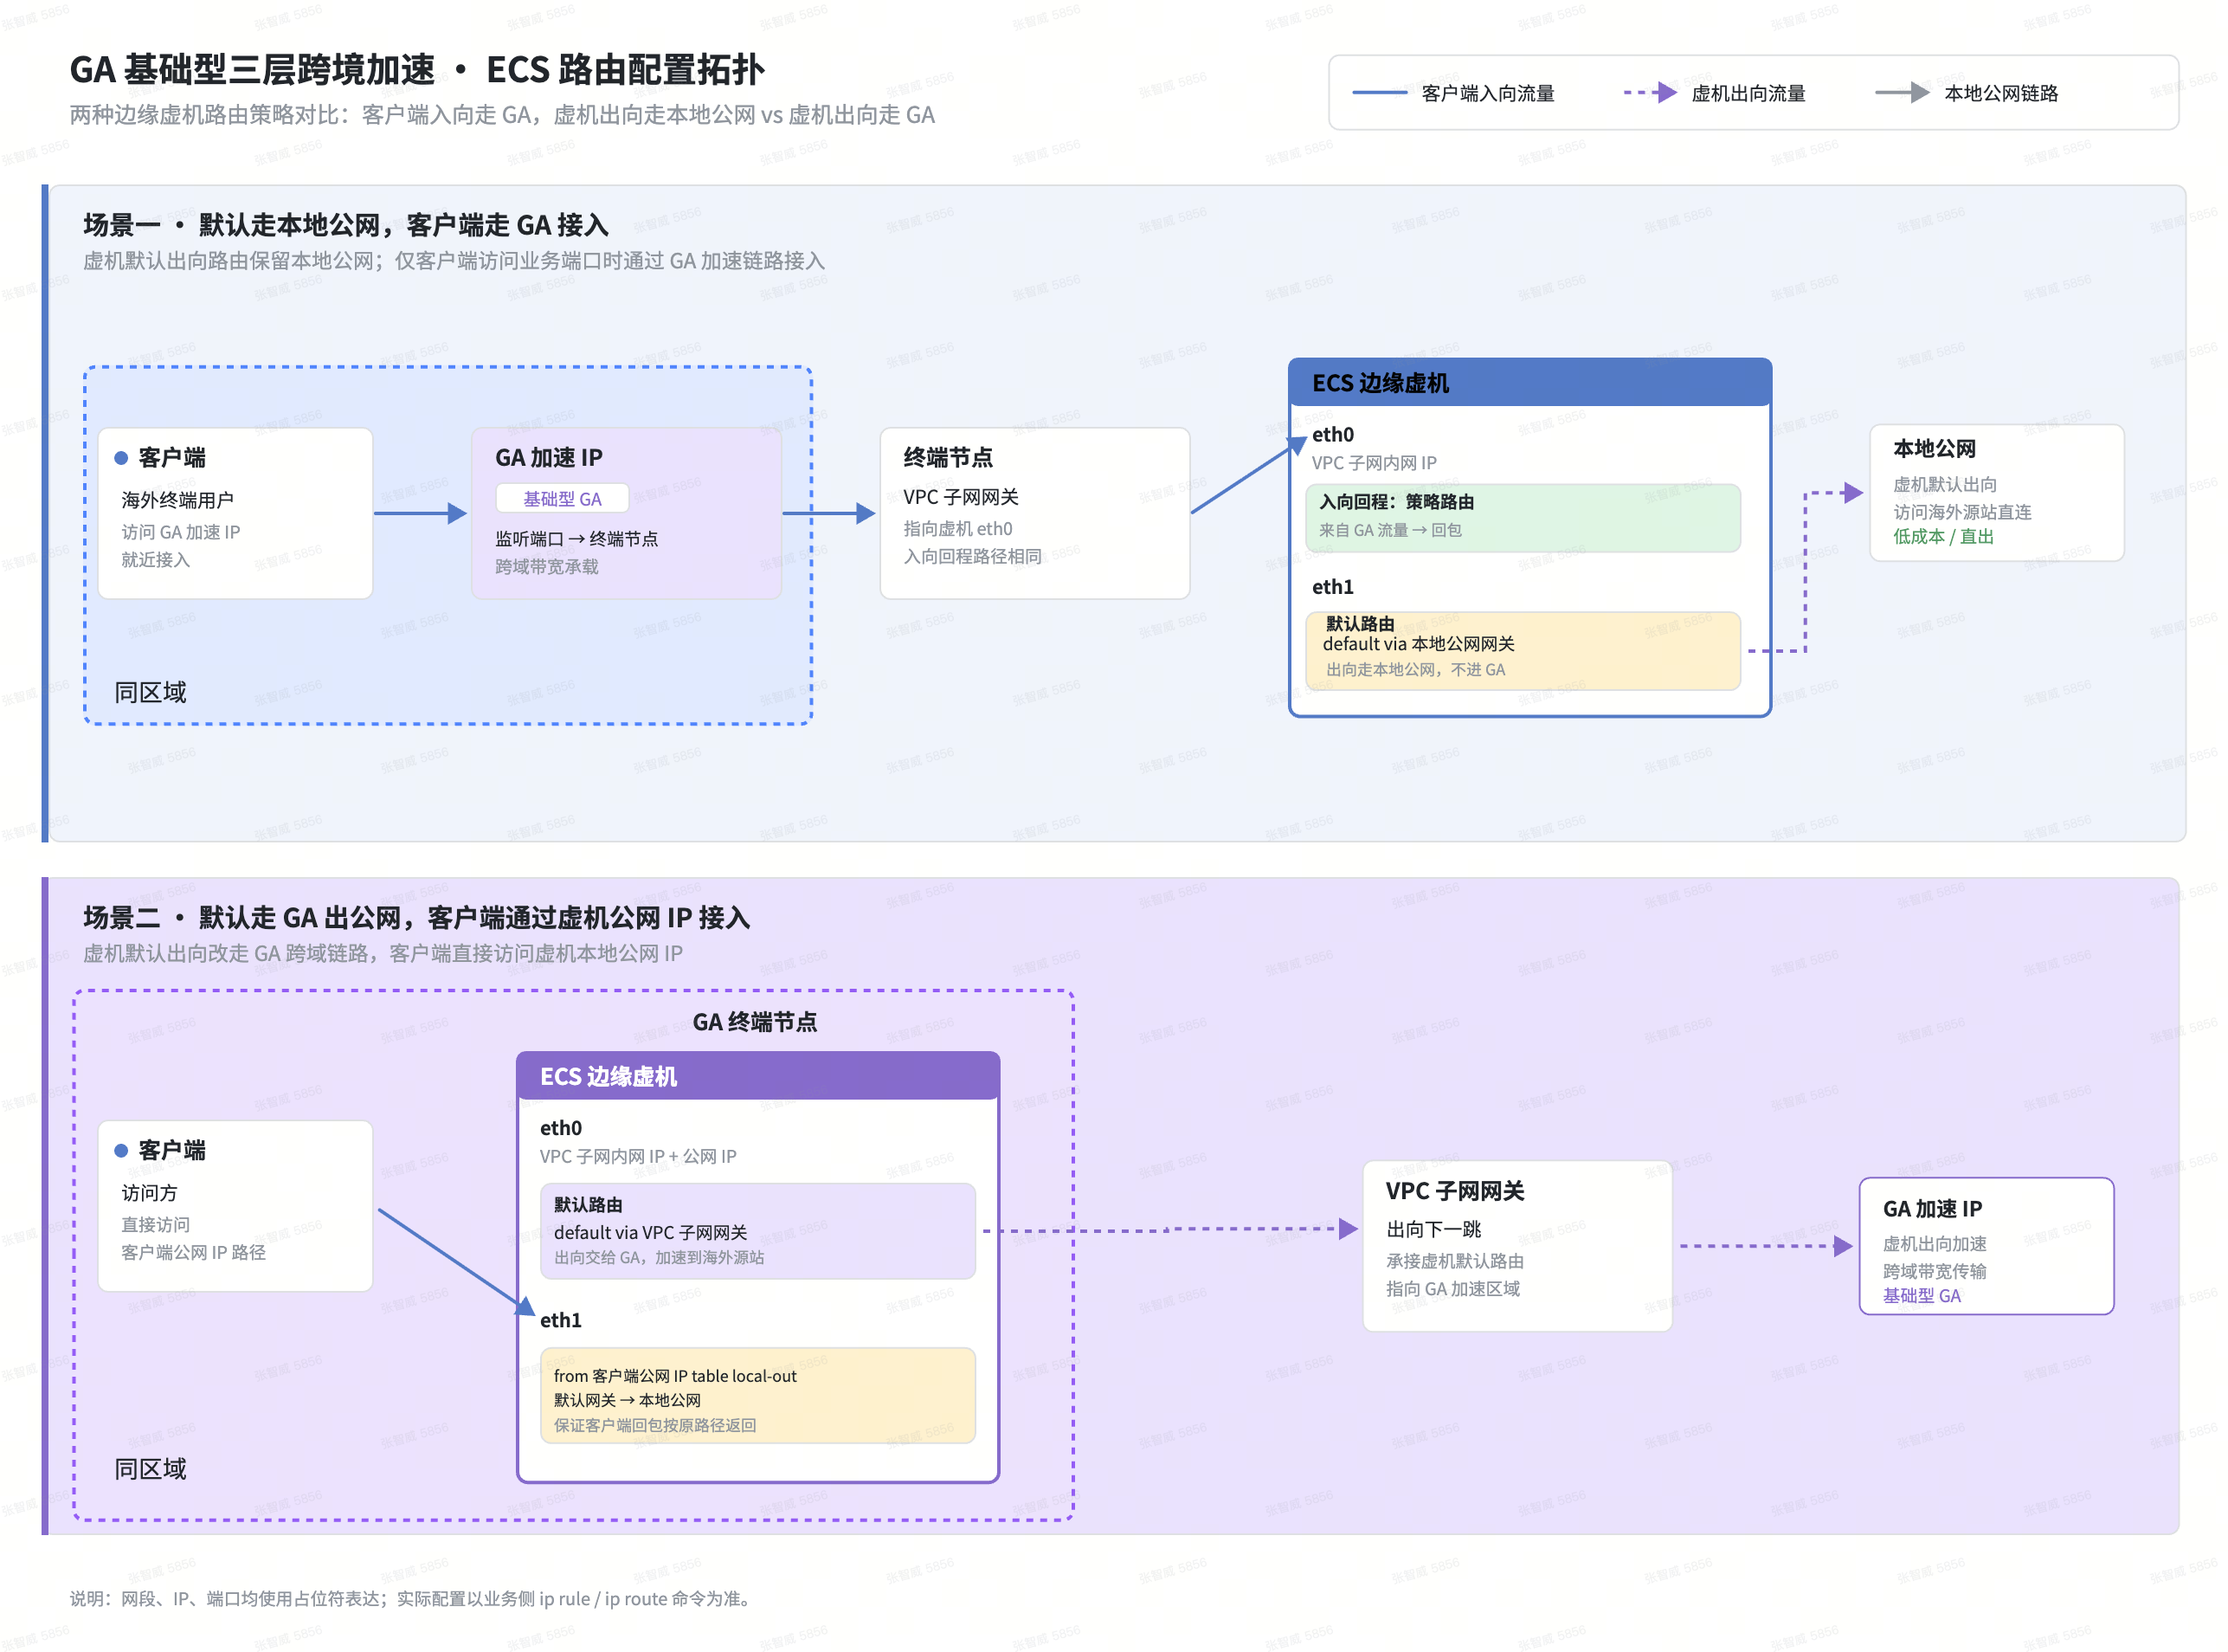
Task: Click the default via VPC 子网网关 route box
Action: (x=757, y=1231)
